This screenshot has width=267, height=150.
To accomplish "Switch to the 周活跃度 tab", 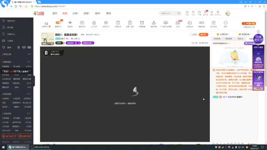I will pos(229,39).
